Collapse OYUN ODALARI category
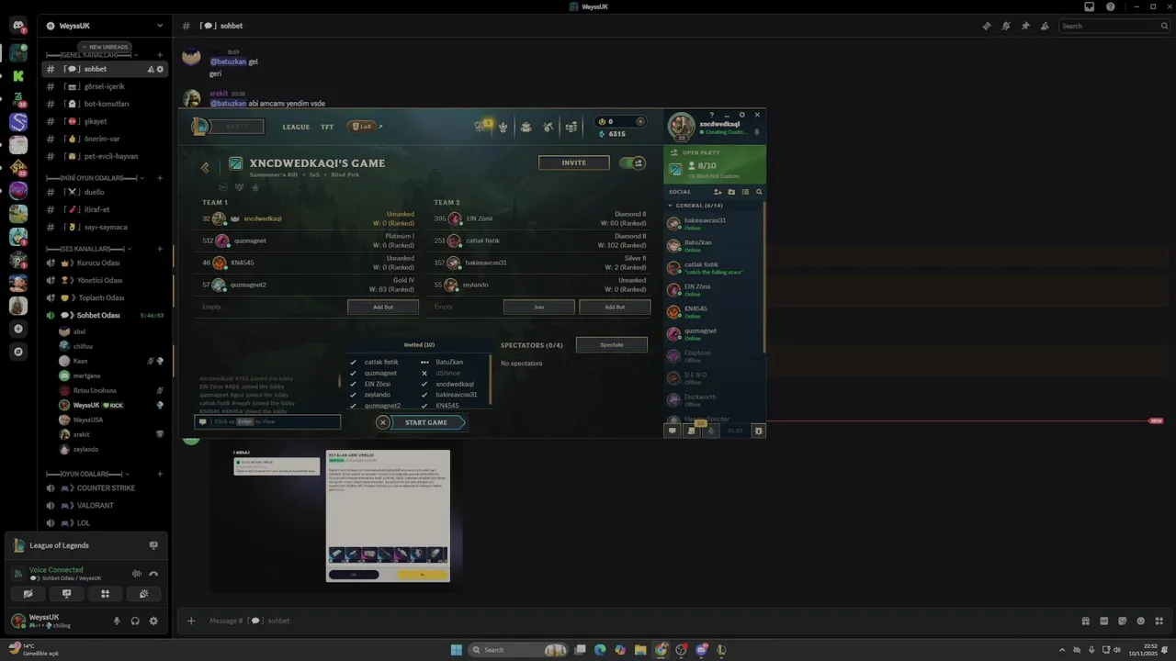Viewport: 1176px width, 661px height. pyautogui.click(x=90, y=474)
